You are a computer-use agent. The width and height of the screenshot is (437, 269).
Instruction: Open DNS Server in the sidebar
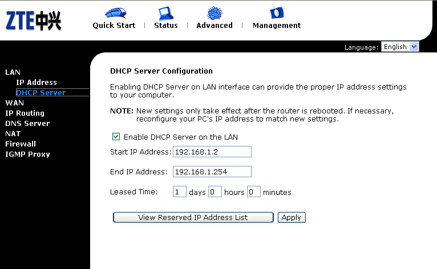tap(27, 124)
